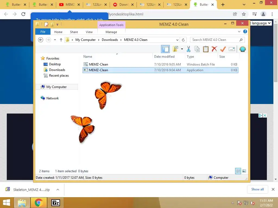Switch to the MEMZ YouTube tab
Image resolution: width=278 pixels, height=208 pixels.
tap(70, 5)
